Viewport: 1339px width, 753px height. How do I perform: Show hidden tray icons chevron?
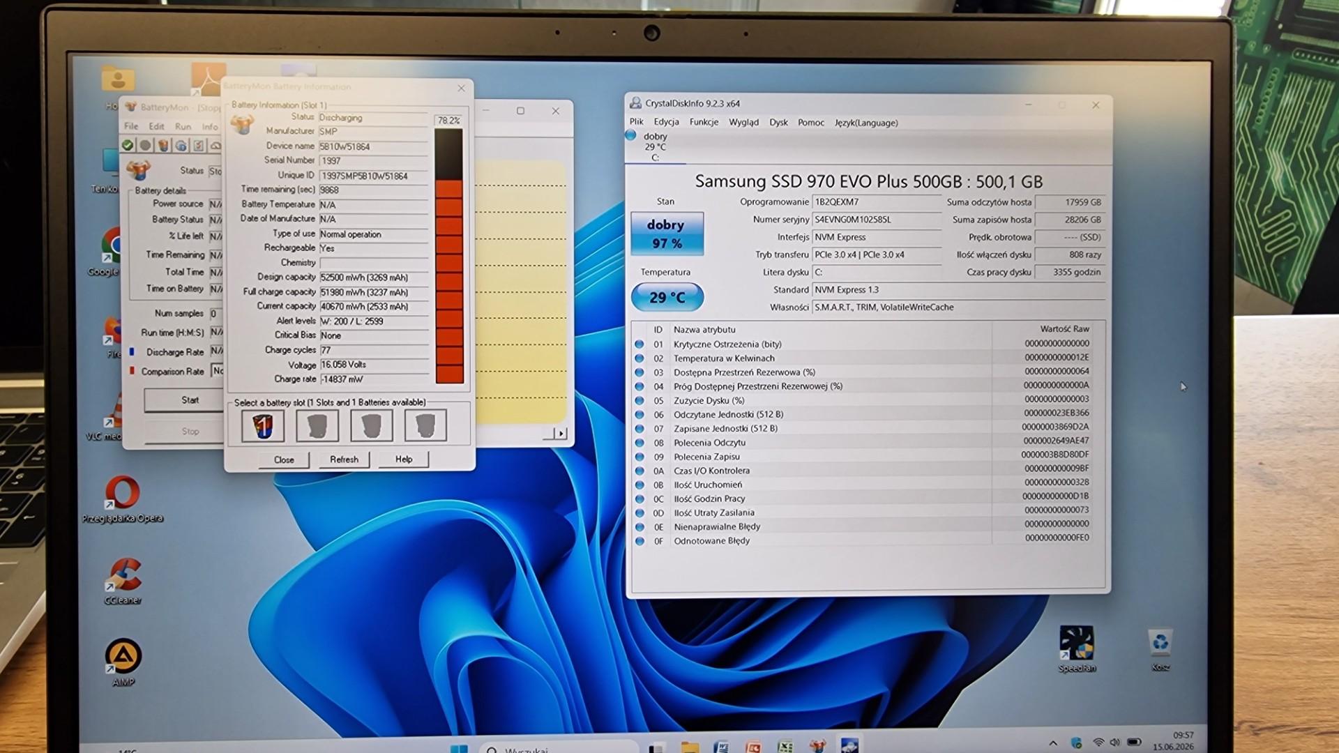click(x=1053, y=743)
